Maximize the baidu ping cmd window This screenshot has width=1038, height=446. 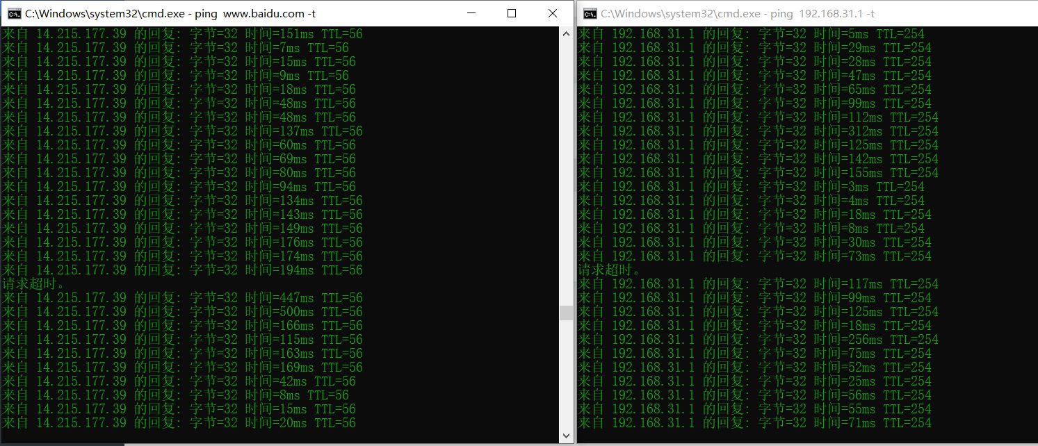click(512, 13)
